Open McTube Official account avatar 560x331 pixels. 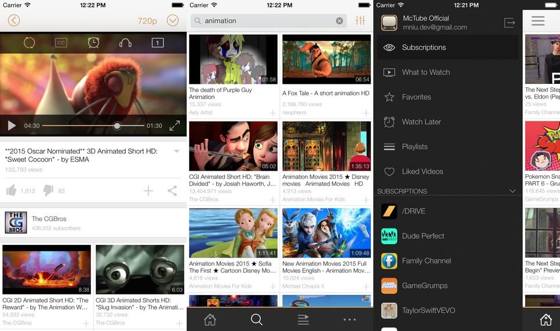click(389, 23)
